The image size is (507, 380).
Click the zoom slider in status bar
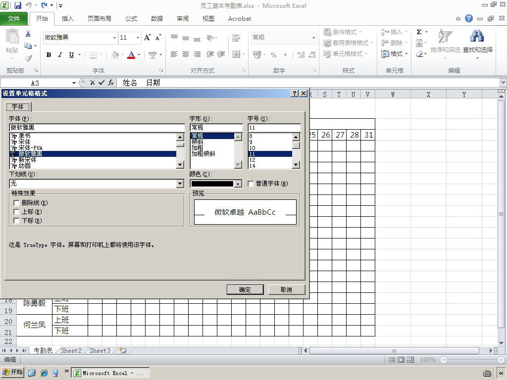click(472, 360)
